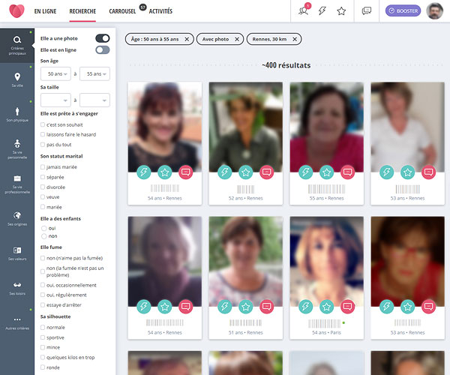Open Ses loisirs glasses sidebar section
This screenshot has width=450, height=375.
pyautogui.click(x=17, y=288)
